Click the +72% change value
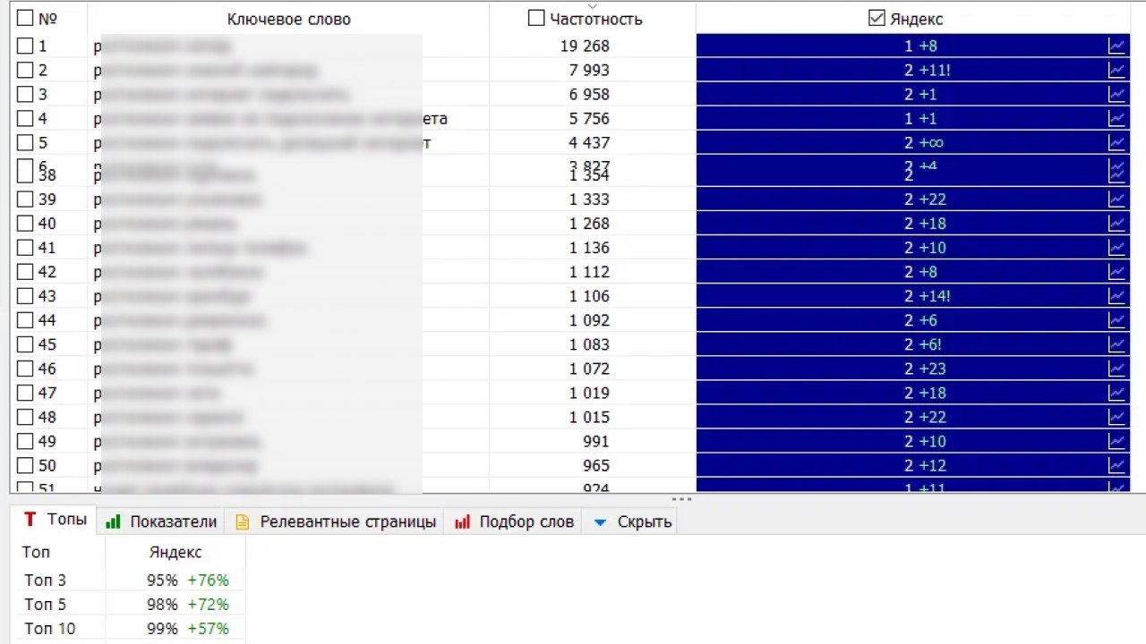Viewport: 1146px width, 644px height. click(208, 604)
